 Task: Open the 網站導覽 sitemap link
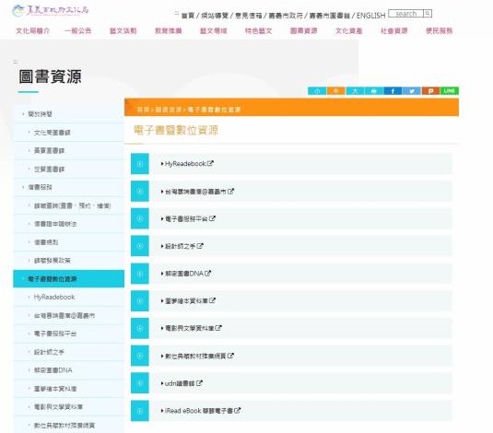(x=215, y=16)
